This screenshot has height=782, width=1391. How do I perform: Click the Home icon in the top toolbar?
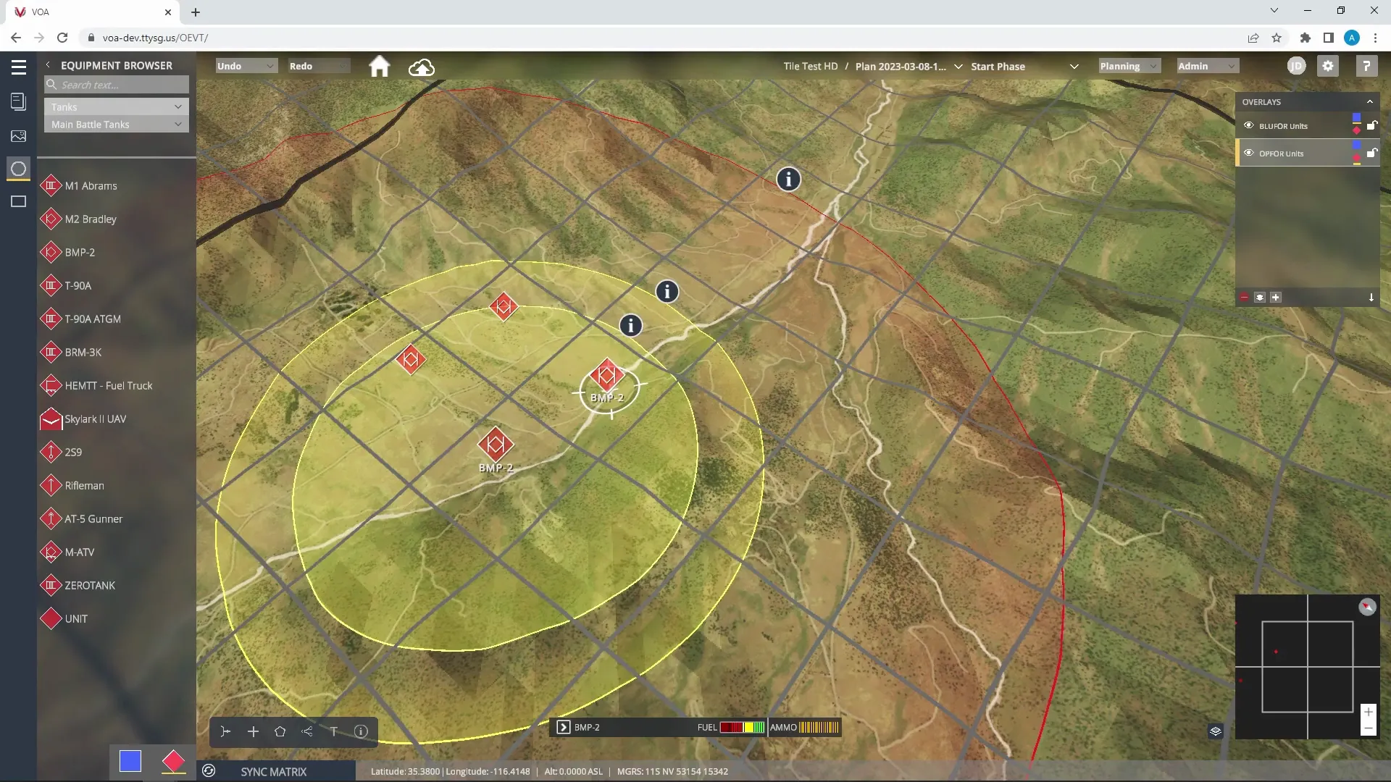pyautogui.click(x=379, y=66)
